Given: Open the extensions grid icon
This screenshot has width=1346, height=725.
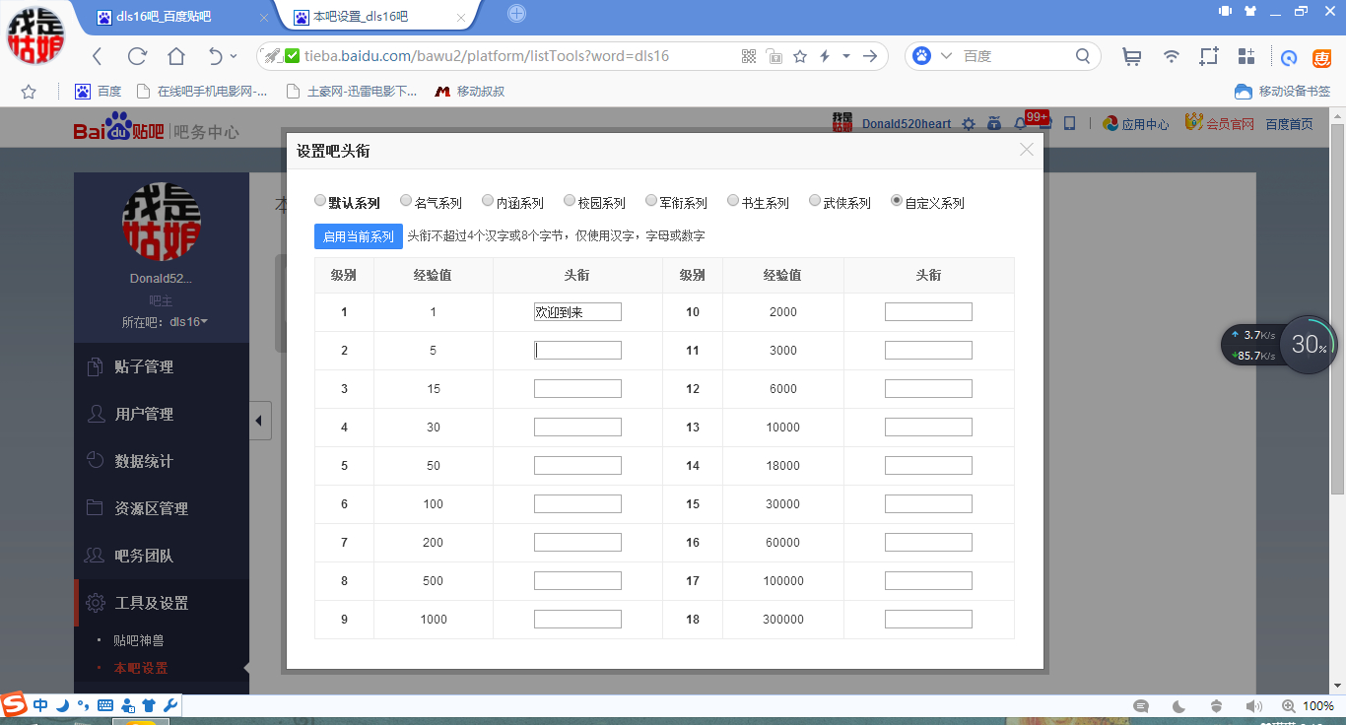Looking at the screenshot, I should 1246,56.
